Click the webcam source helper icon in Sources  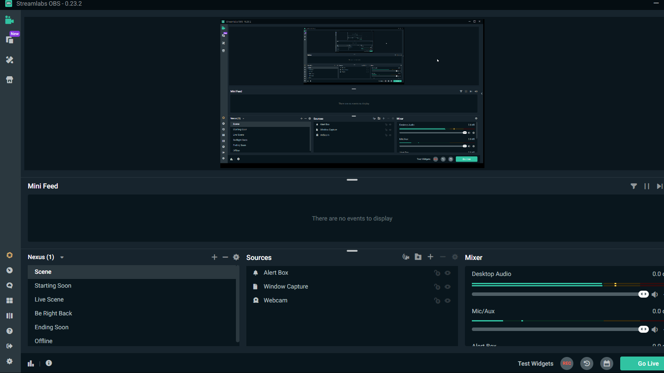(x=406, y=257)
